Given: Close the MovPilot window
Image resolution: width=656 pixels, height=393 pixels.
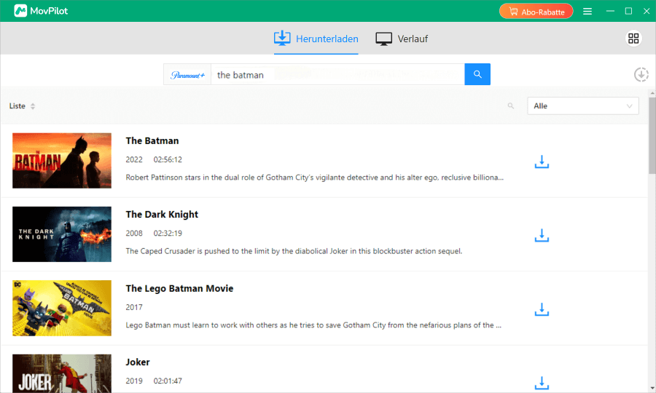Looking at the screenshot, I should (647, 11).
